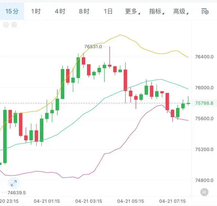Click the 74639.5 low price marker
The height and width of the screenshot is (206, 217).
point(17,193)
